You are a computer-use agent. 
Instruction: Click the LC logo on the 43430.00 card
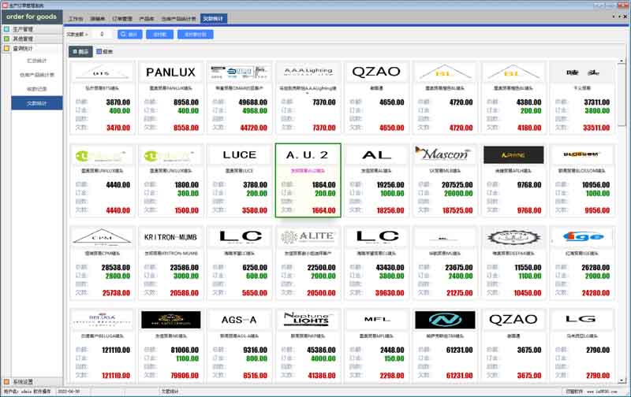(x=377, y=236)
